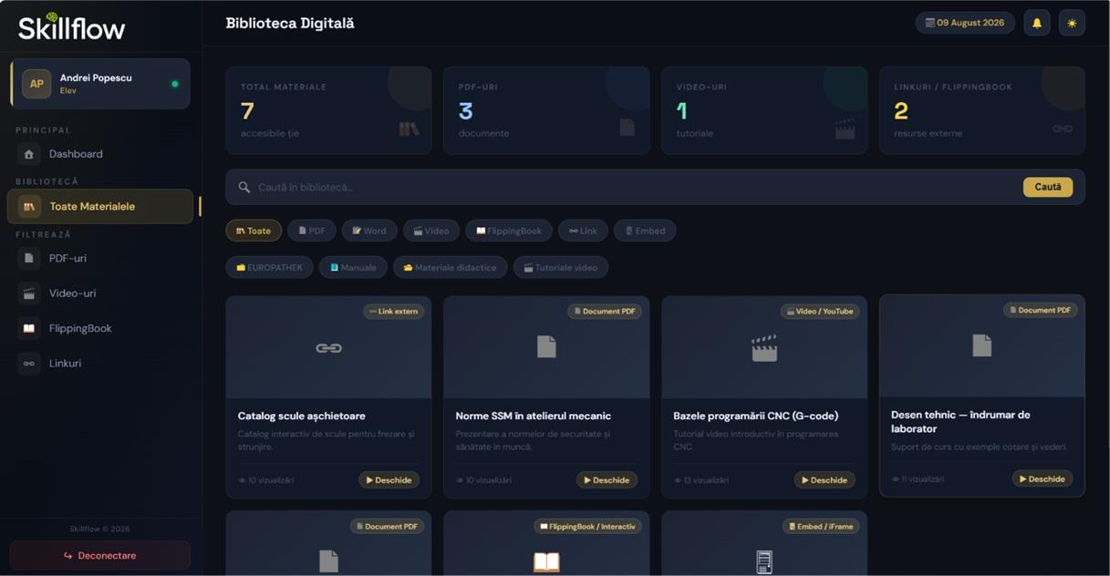Click the books icon in Total Materiale card
1110x576 pixels.
409,129
